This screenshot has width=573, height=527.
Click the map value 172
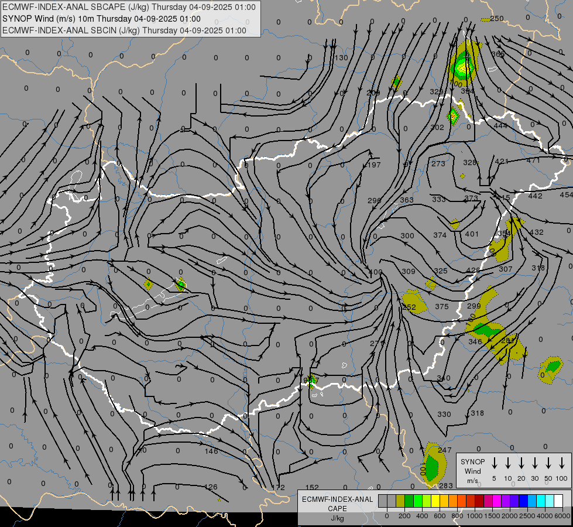[x=278, y=488]
